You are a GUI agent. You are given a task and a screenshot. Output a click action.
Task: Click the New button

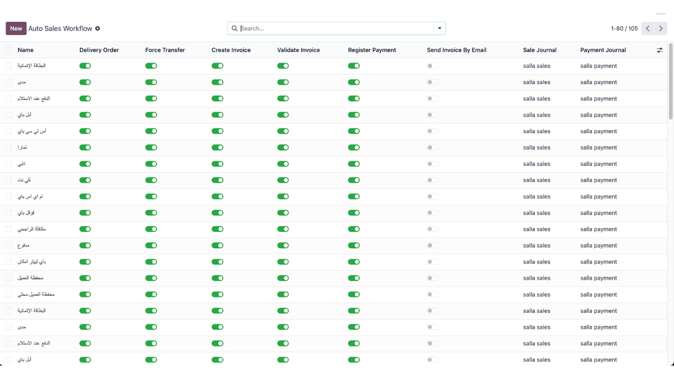tap(16, 29)
